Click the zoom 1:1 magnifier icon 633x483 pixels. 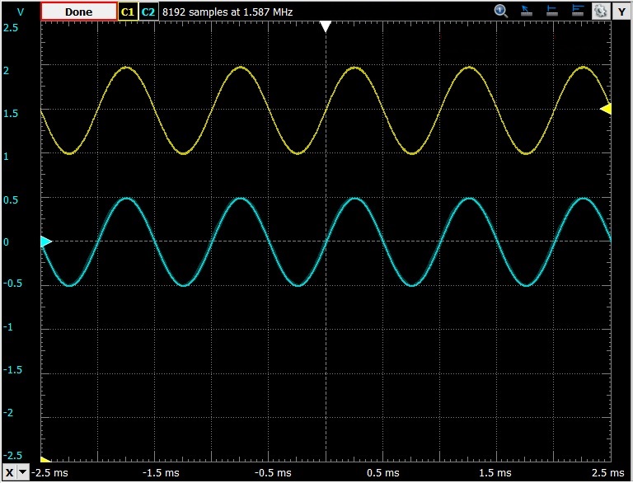coord(501,12)
